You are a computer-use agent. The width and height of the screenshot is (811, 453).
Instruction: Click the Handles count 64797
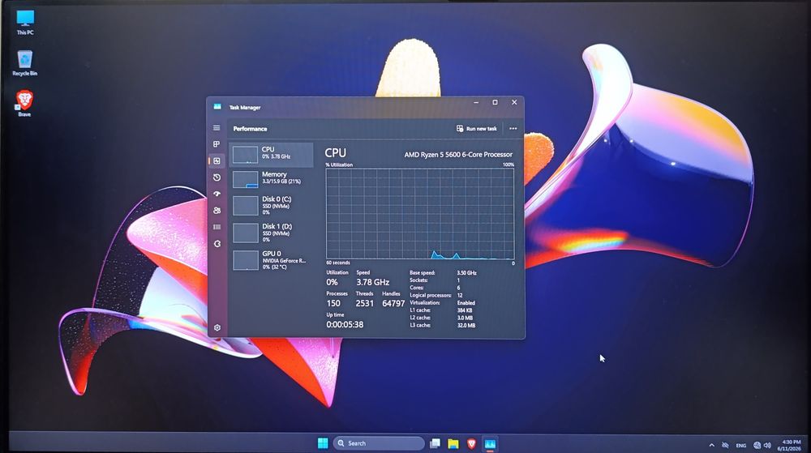click(x=393, y=303)
